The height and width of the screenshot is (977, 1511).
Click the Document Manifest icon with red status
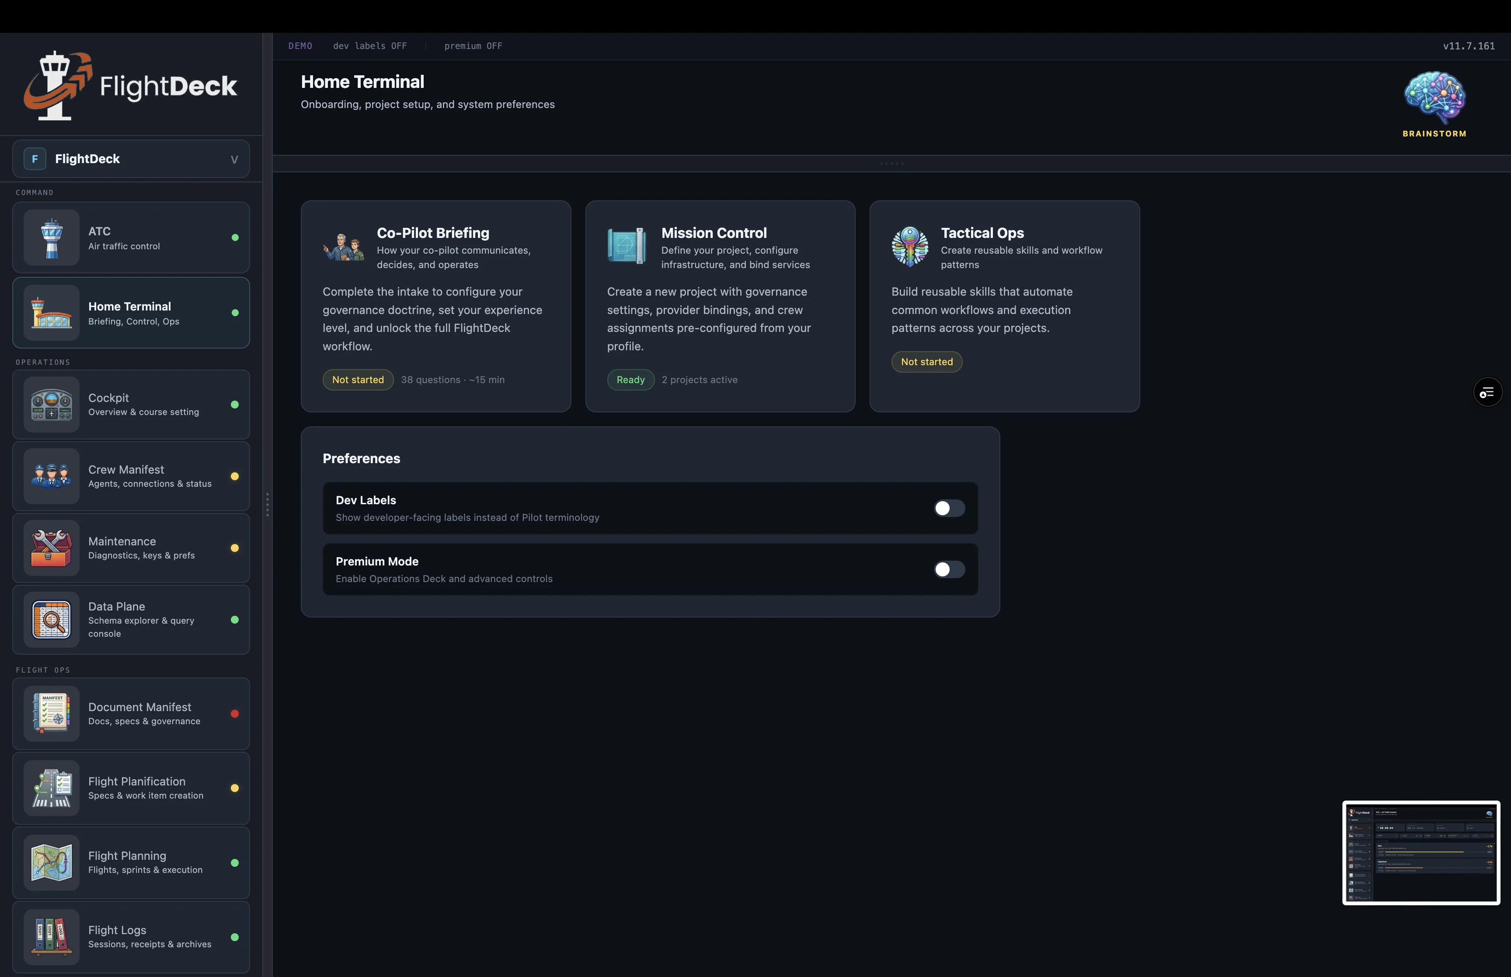click(51, 713)
